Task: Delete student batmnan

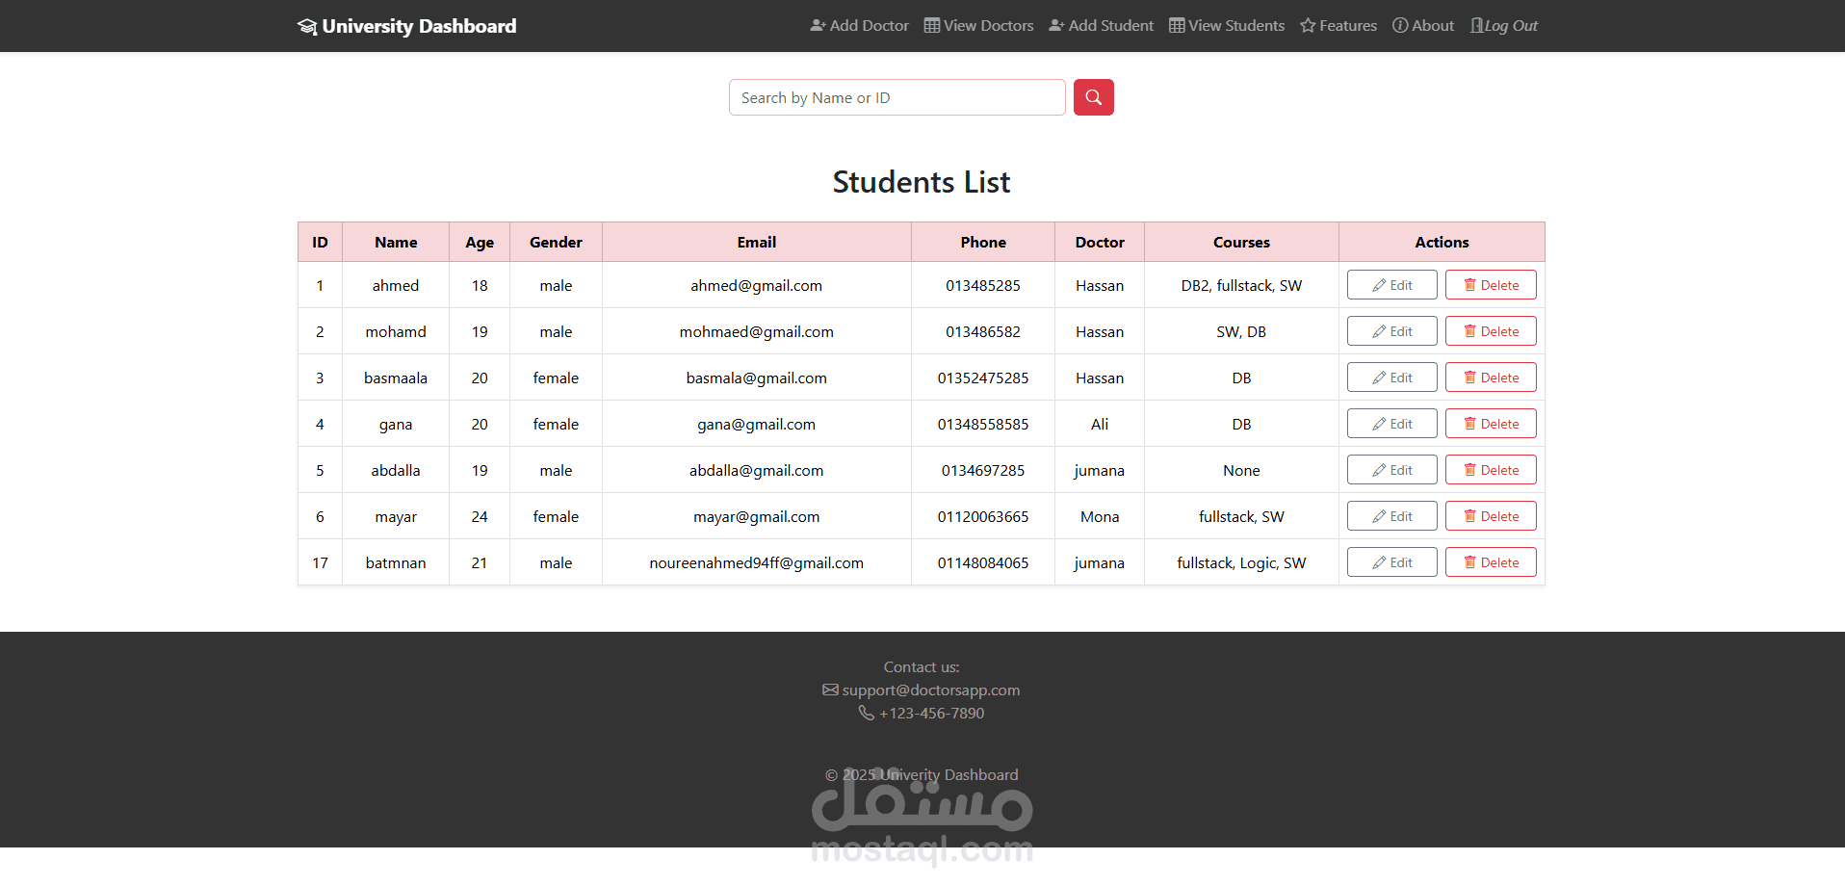Action: click(x=1491, y=562)
